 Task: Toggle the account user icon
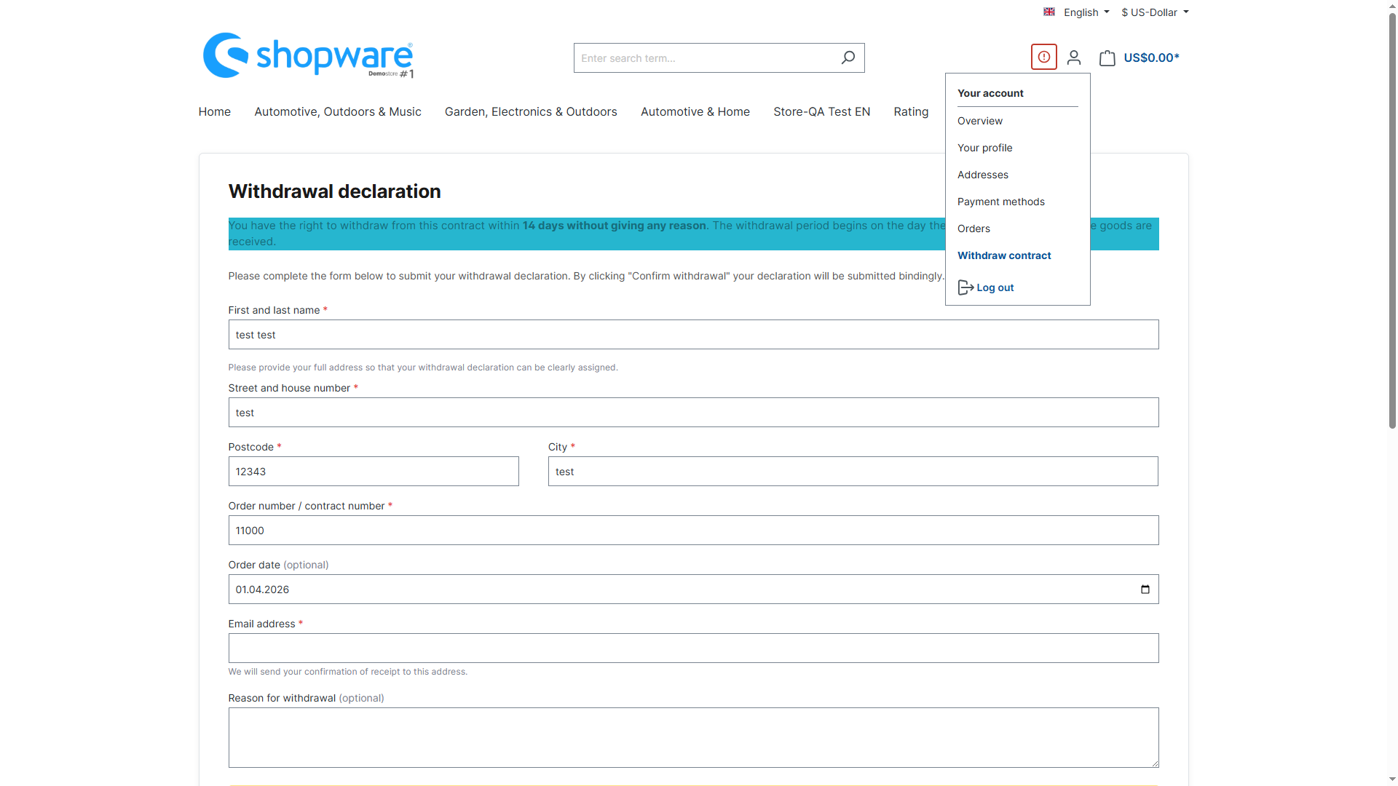pyautogui.click(x=1073, y=57)
